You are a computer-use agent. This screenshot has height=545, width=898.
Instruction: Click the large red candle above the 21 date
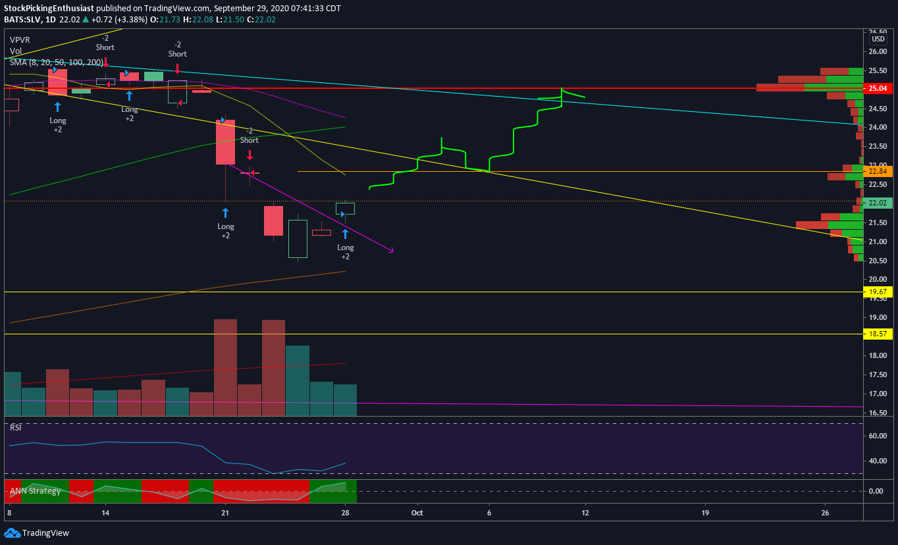coord(225,142)
